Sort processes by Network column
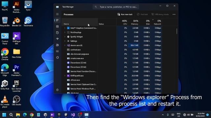Screen dimensions: 211x118 (156, 22)
